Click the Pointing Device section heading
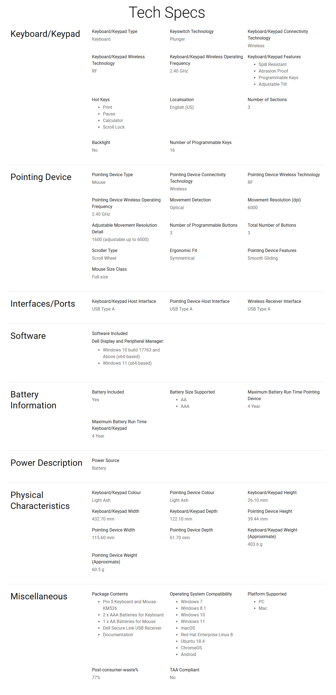Viewport: 336px width, 695px height. (x=41, y=177)
